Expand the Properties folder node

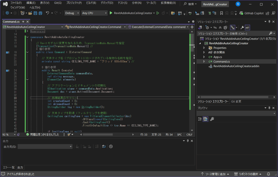coord(204,48)
